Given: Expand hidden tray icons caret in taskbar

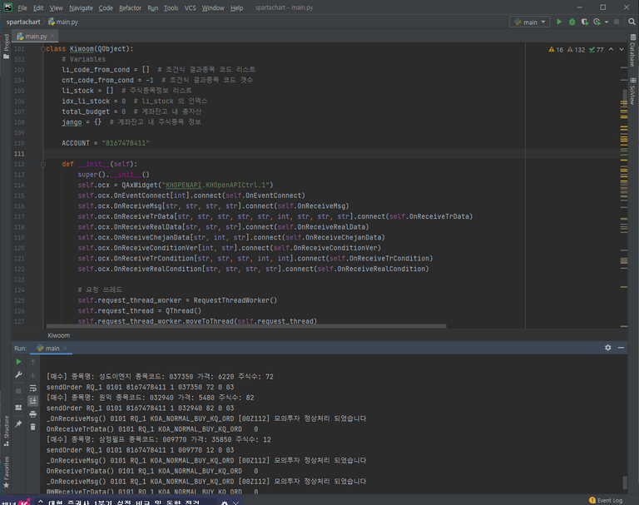Looking at the screenshot, I should 41,502.
